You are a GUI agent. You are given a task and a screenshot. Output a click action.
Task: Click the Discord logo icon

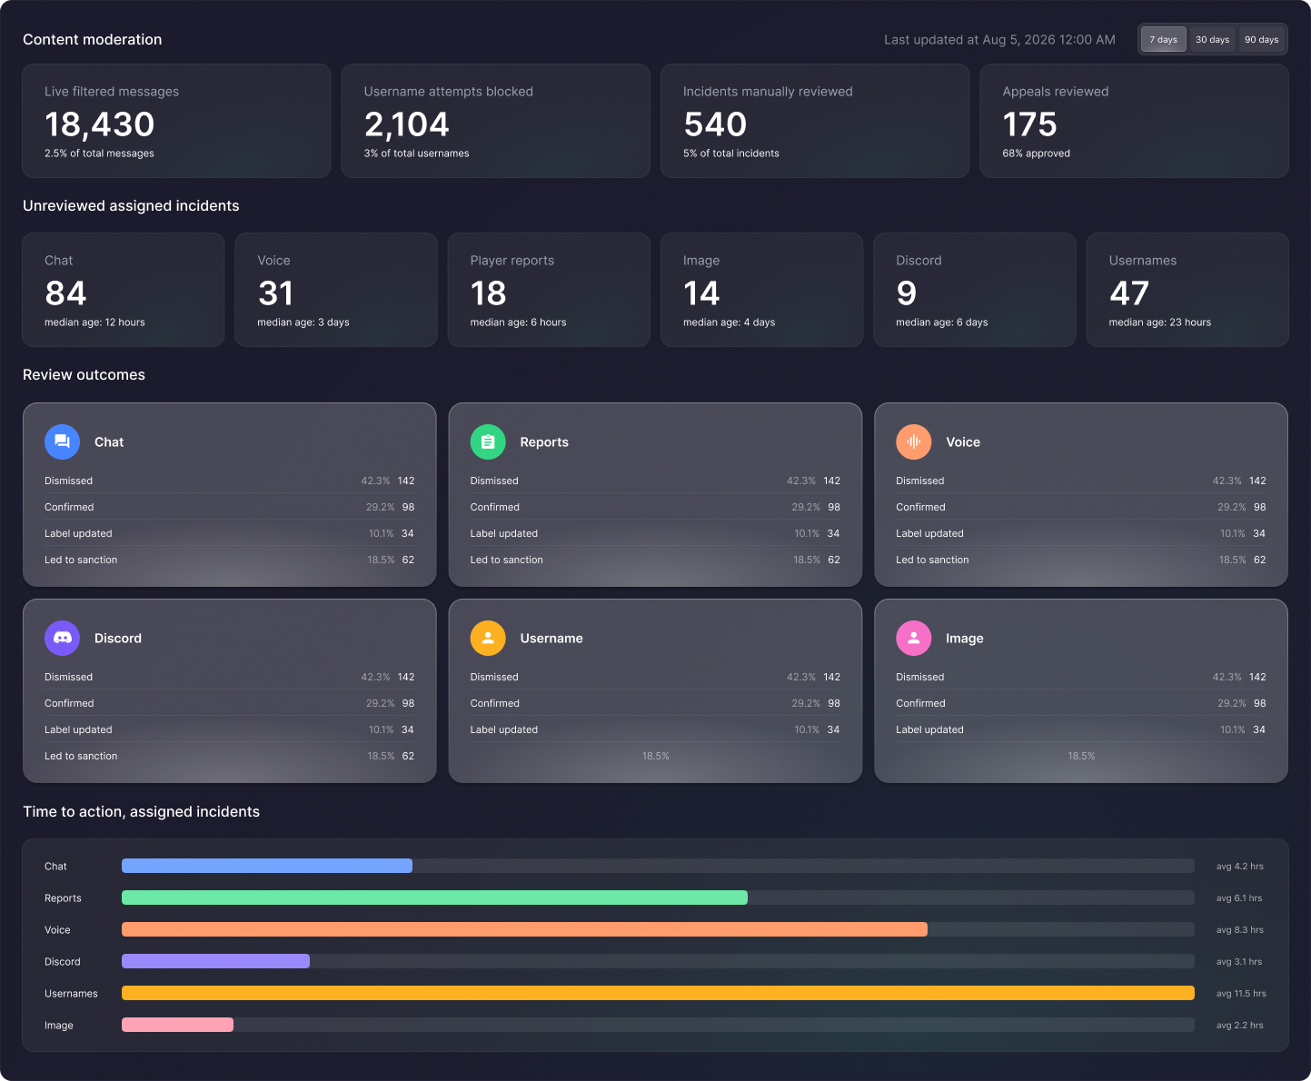pos(62,638)
